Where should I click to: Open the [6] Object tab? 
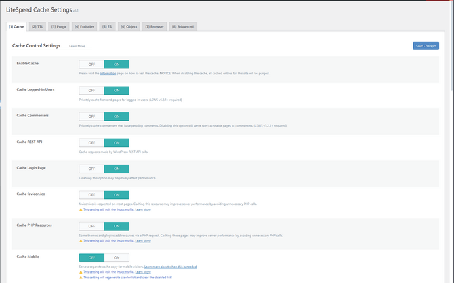tap(129, 26)
